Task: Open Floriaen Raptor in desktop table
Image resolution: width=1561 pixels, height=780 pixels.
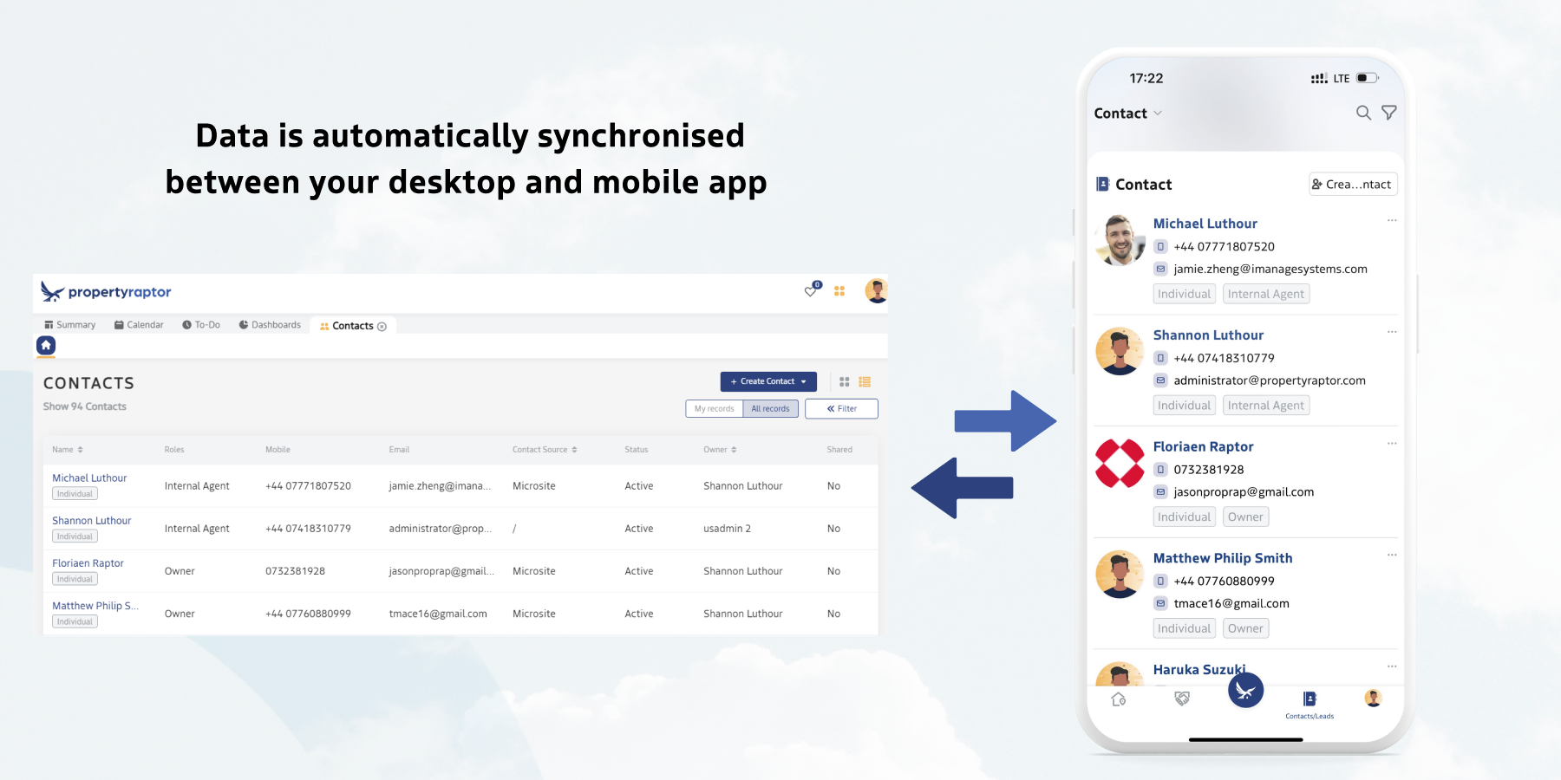Action: click(88, 563)
